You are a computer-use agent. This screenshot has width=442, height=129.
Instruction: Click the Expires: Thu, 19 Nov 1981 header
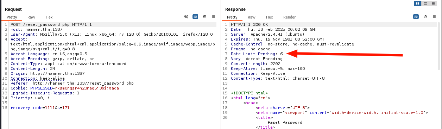pos(278,39)
